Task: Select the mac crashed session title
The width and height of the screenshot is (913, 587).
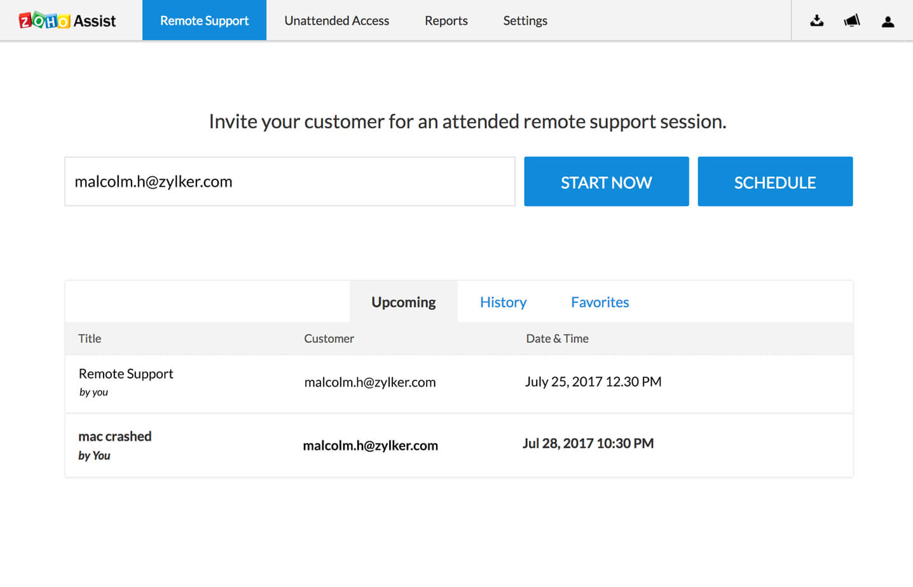Action: (115, 437)
